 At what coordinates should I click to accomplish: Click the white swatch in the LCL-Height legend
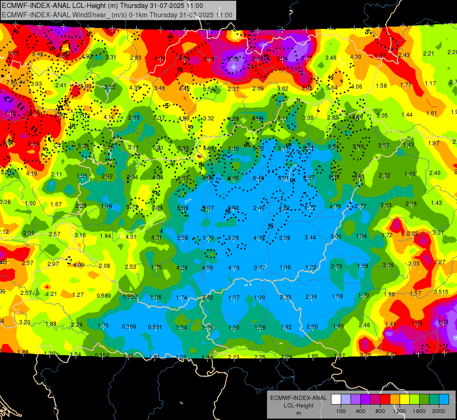click(336, 399)
